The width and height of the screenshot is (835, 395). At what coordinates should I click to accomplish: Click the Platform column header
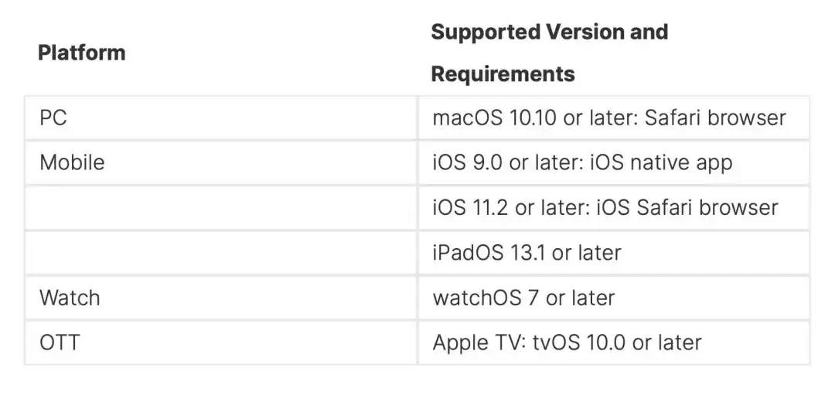click(81, 53)
